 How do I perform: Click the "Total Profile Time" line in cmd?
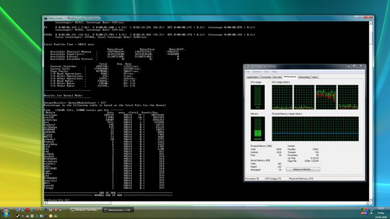(69, 45)
